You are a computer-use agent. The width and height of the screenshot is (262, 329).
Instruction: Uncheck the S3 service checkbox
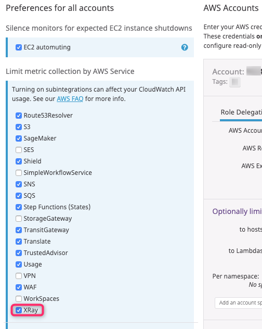[19, 127]
